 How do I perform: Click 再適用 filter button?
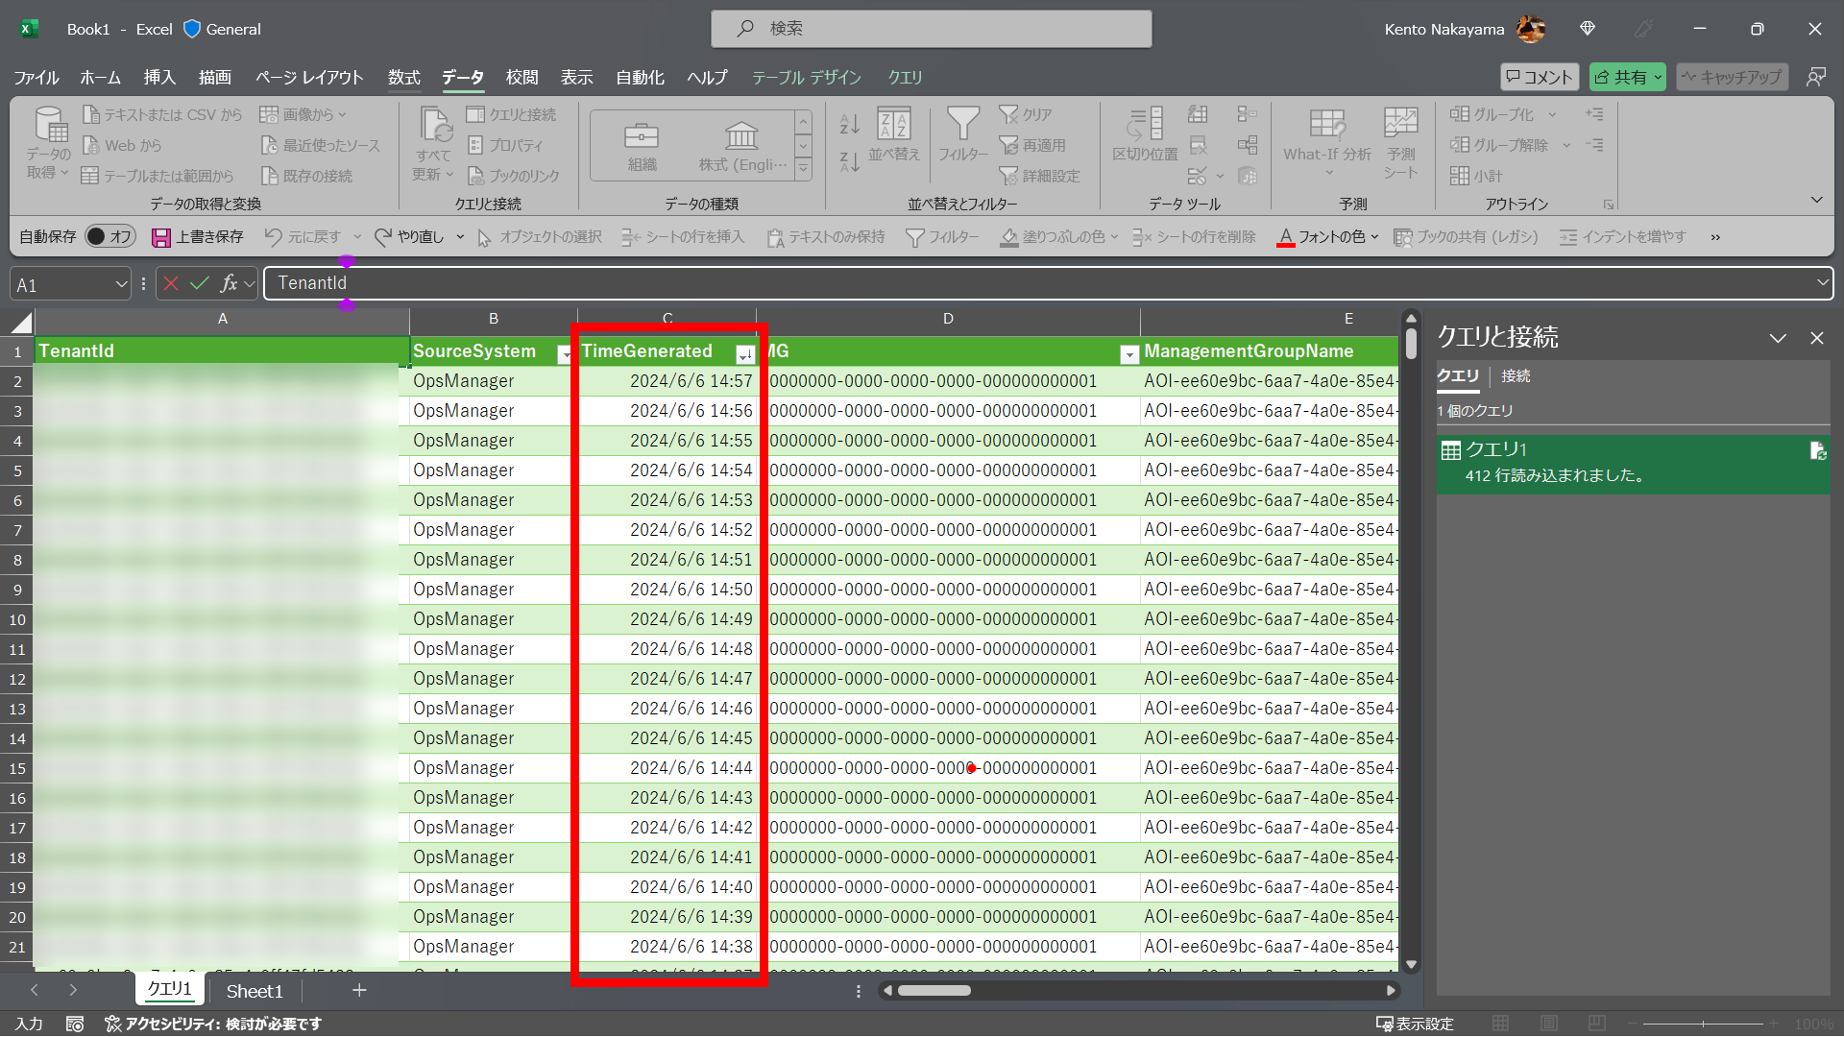tap(1032, 145)
